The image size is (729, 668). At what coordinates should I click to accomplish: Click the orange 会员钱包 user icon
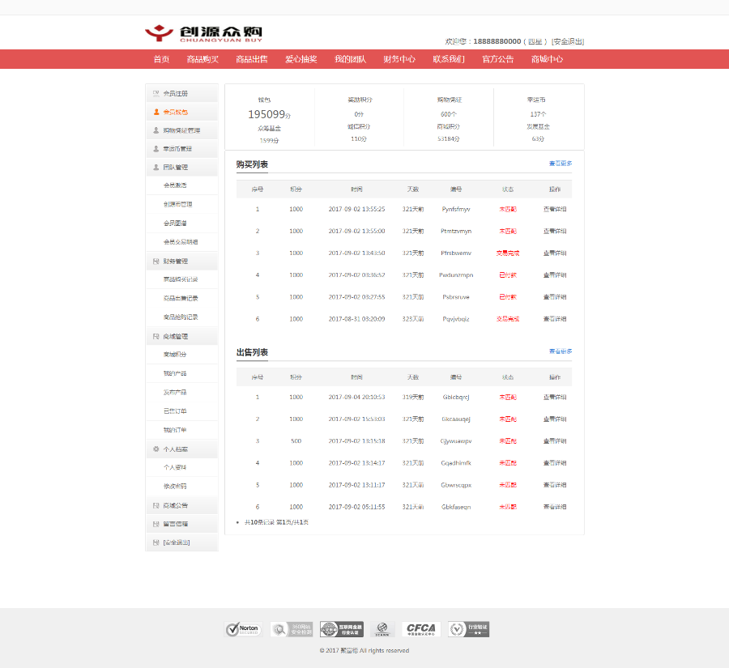156,112
